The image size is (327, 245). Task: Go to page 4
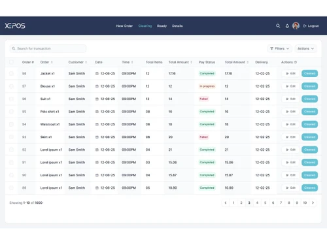point(257,203)
